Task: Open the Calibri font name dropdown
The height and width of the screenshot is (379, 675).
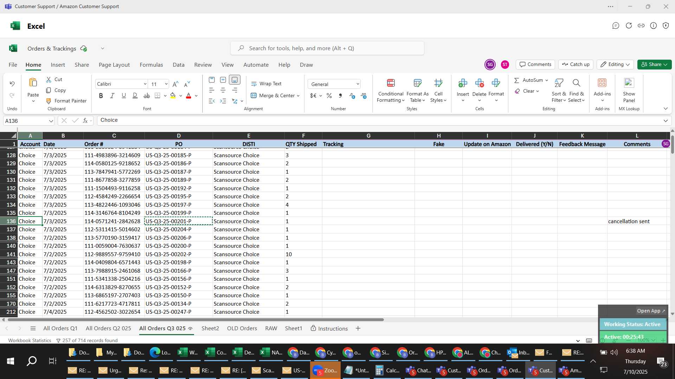Action: [x=145, y=84]
